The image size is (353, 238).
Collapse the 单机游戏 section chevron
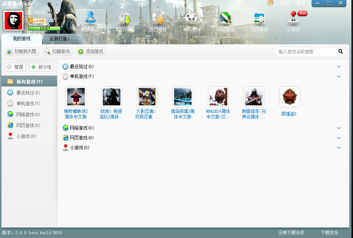pos(339,76)
